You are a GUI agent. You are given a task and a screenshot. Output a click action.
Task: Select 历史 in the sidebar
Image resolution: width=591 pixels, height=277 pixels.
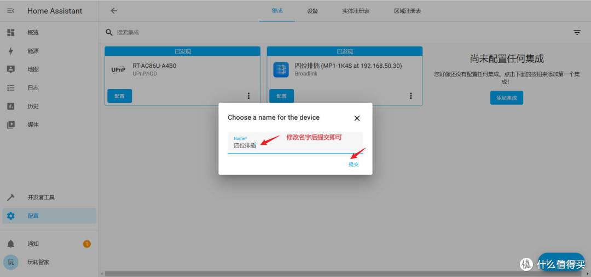(33, 106)
